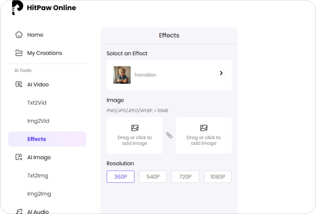Open My Creations

click(45, 53)
